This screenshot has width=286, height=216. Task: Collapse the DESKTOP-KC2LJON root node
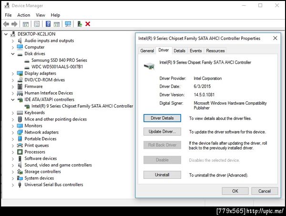[x=6, y=34]
